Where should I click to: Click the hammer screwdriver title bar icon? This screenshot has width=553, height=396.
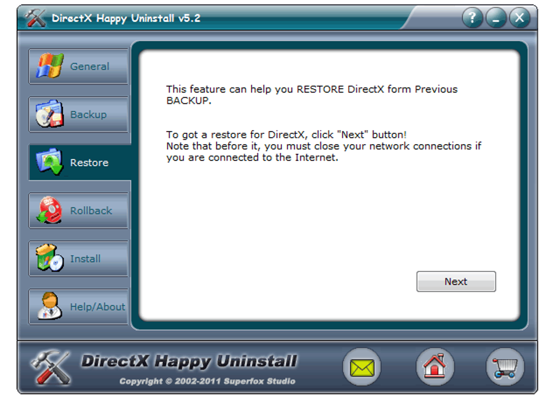click(x=35, y=18)
